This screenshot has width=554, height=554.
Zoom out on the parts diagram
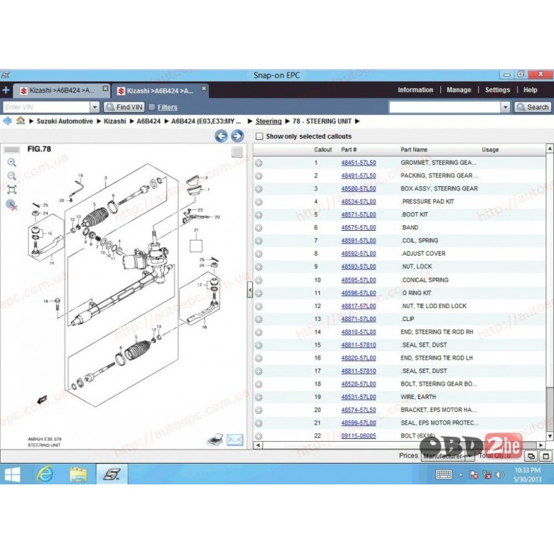11,176
